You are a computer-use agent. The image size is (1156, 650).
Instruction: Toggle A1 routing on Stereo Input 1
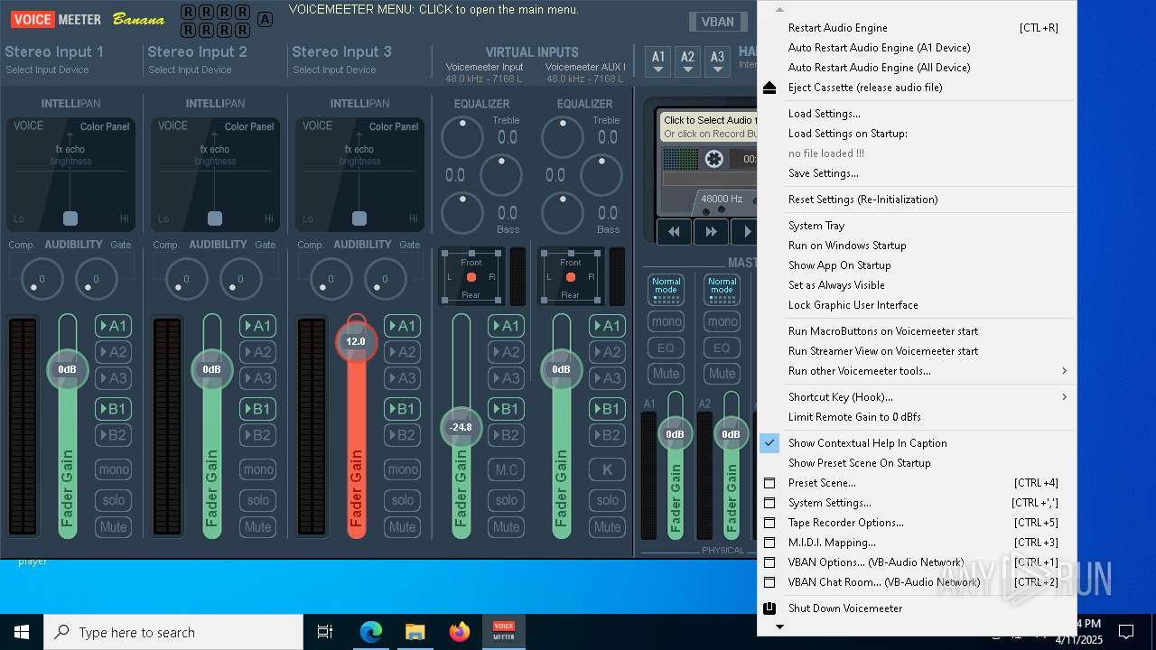coord(113,326)
